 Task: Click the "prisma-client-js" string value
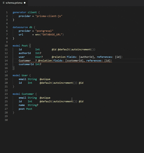tap(49, 16)
